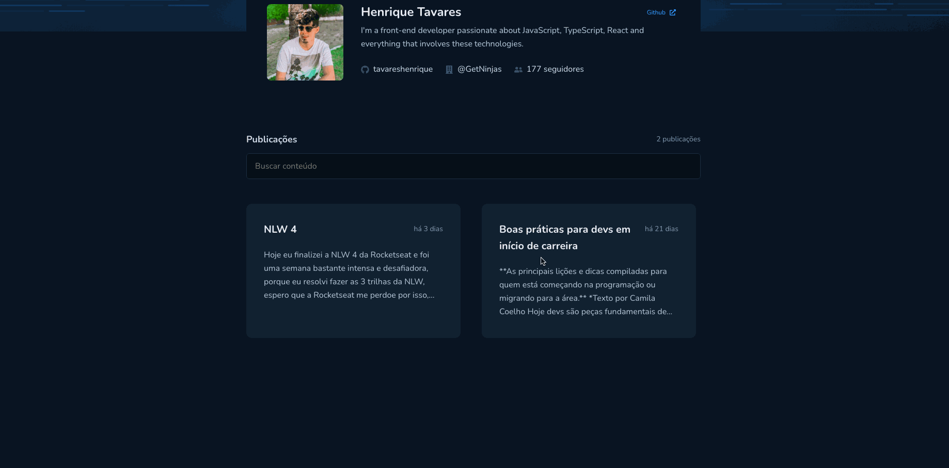Click Henrique Tavares profile photo
This screenshot has height=468, width=949.
(305, 42)
